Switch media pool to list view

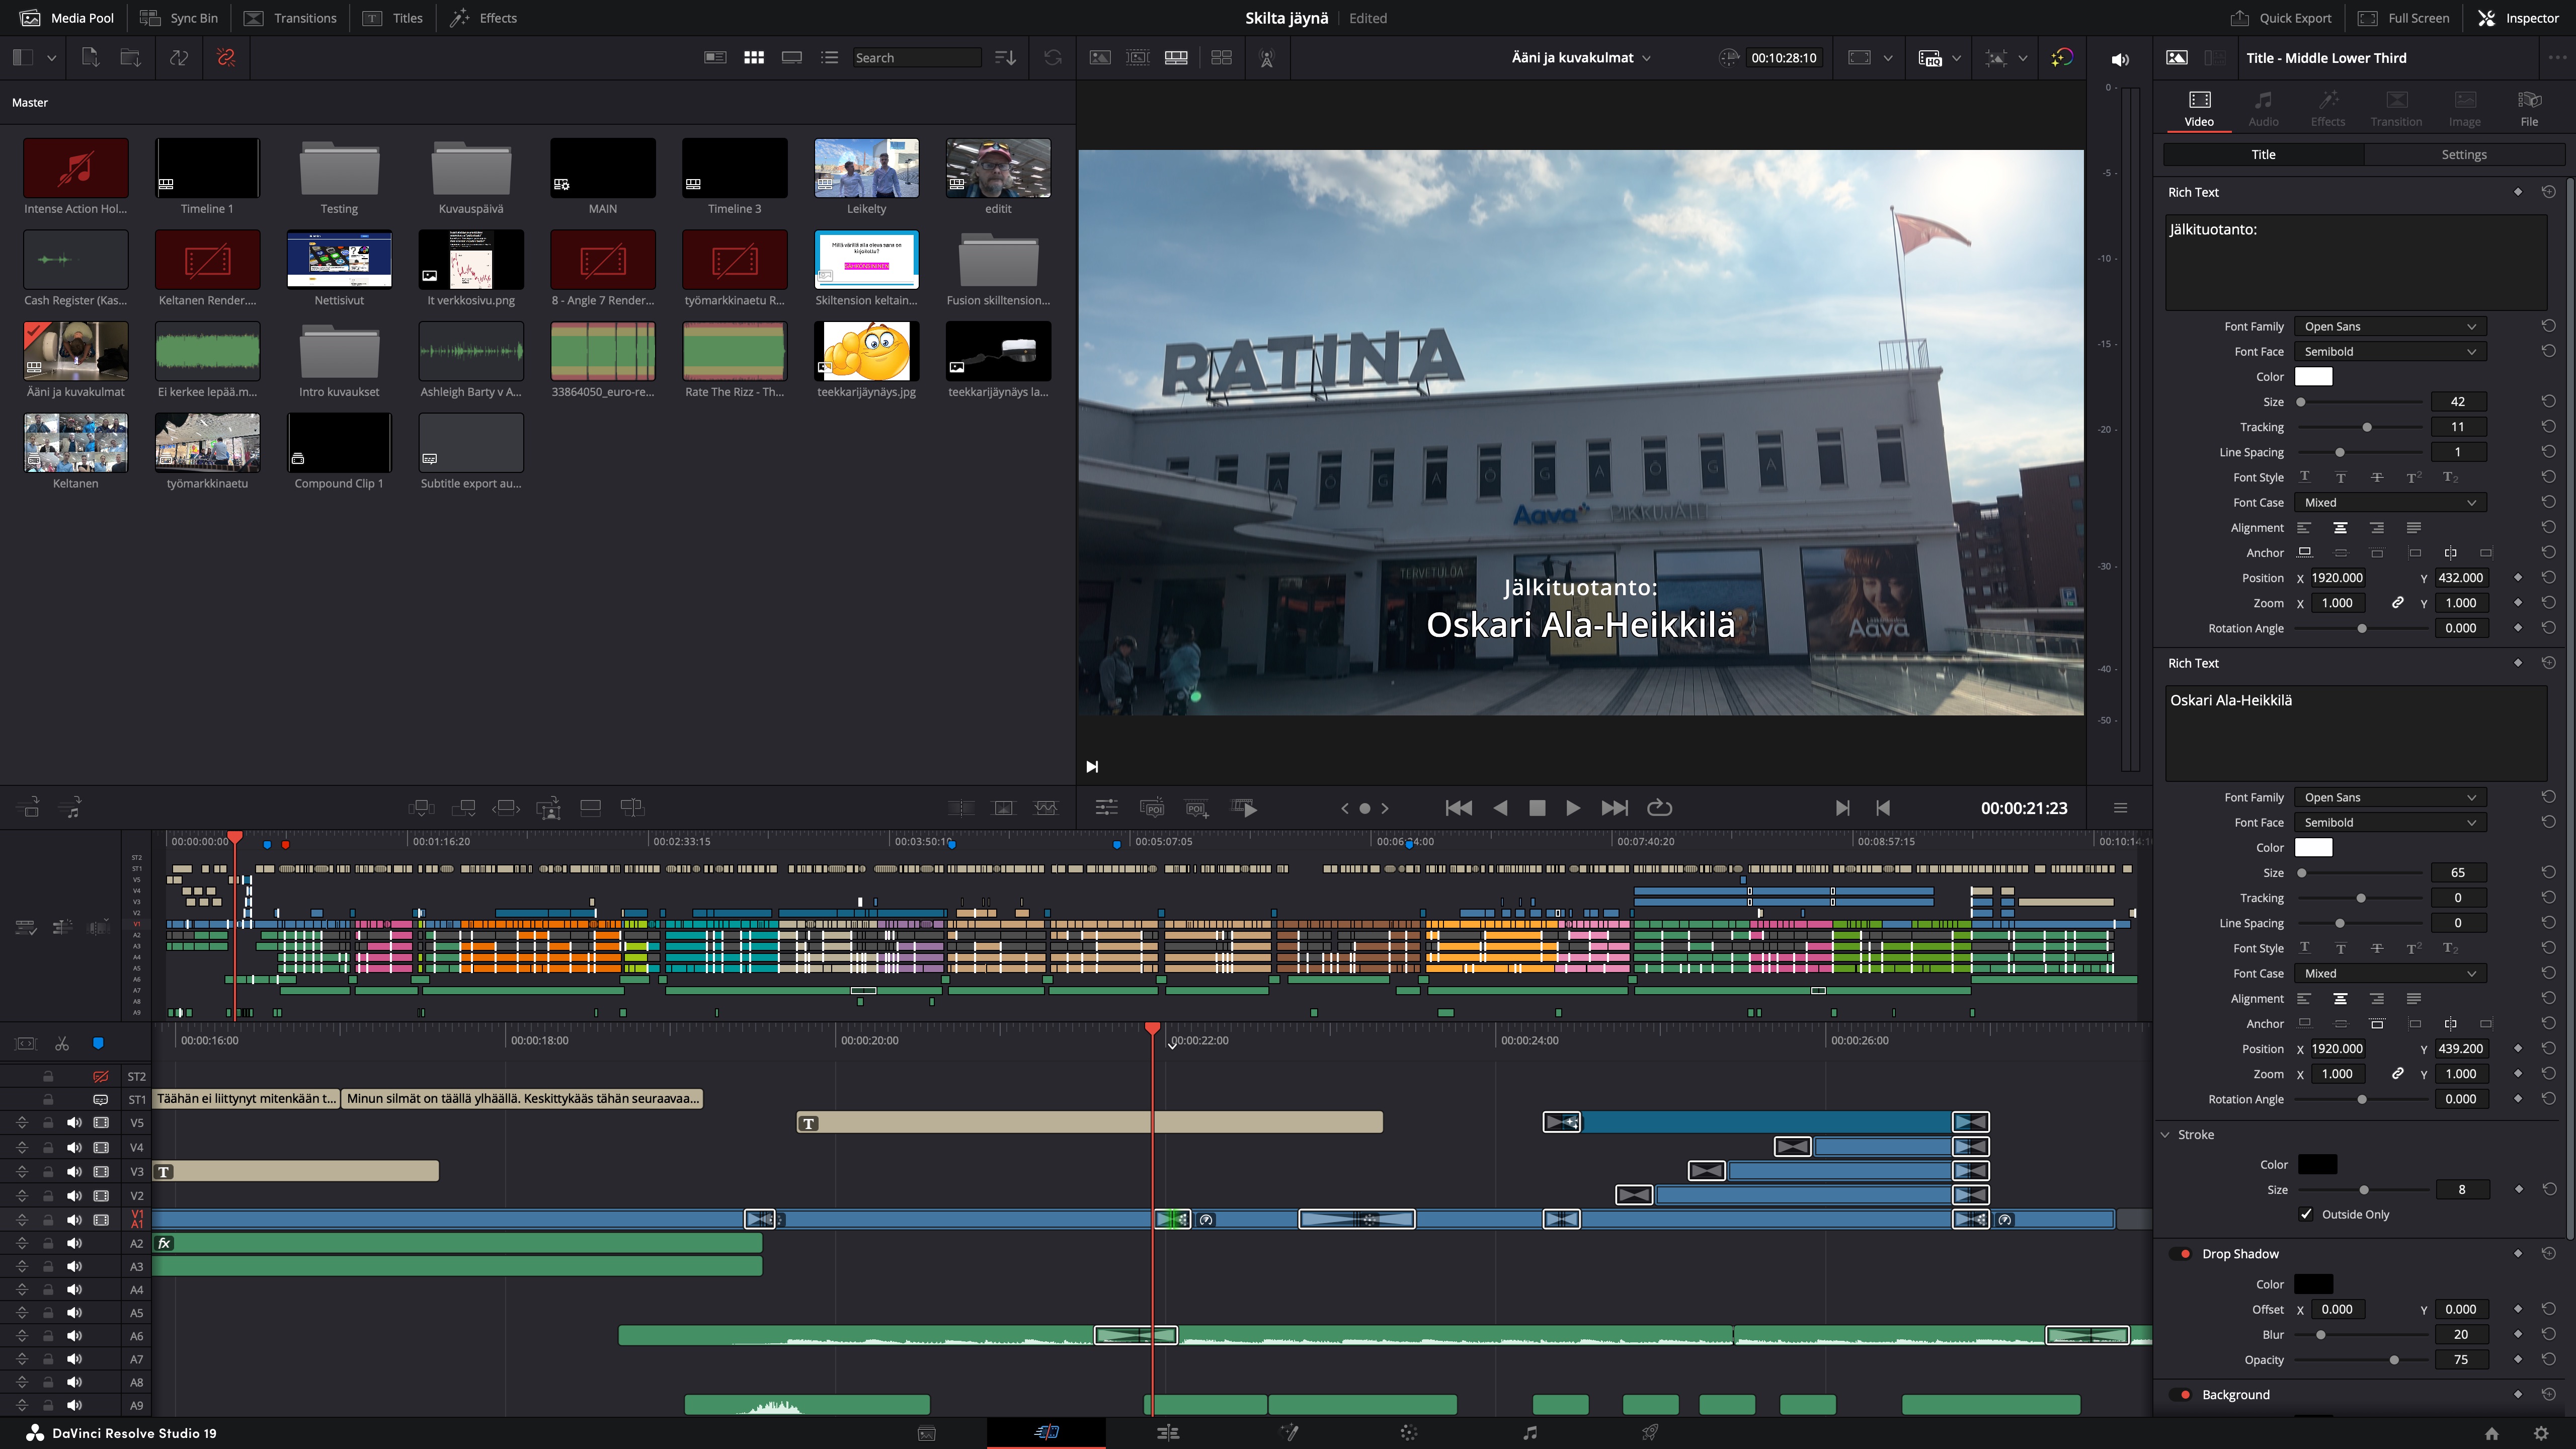(829, 58)
